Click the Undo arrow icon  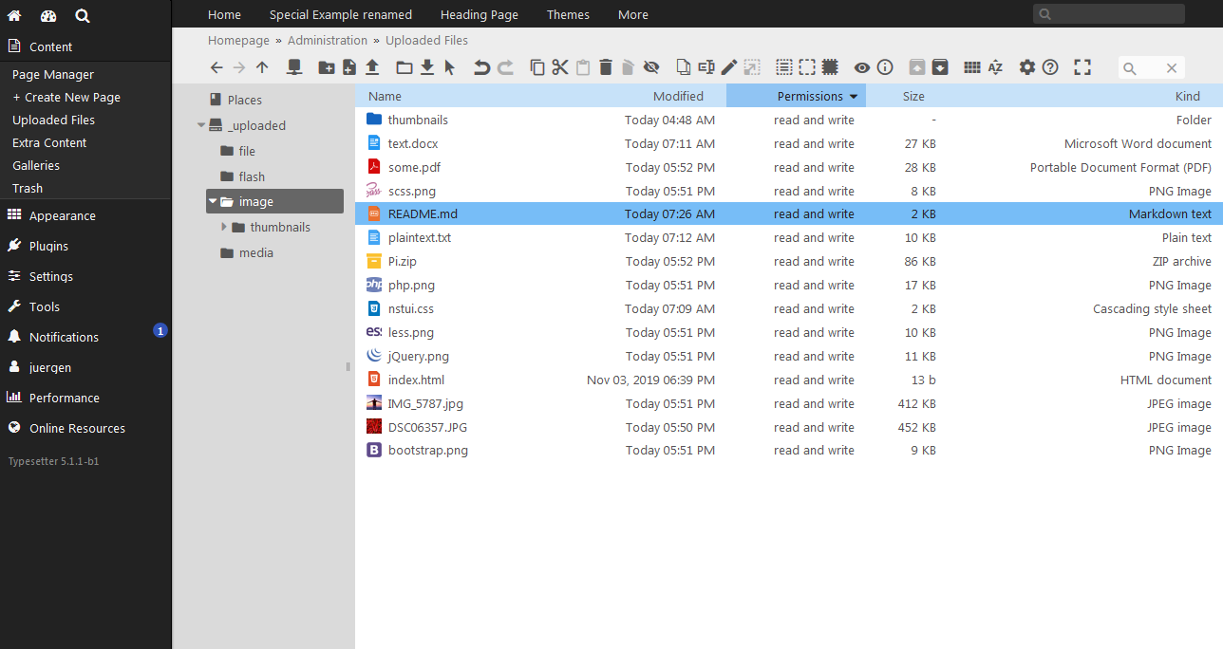[483, 67]
